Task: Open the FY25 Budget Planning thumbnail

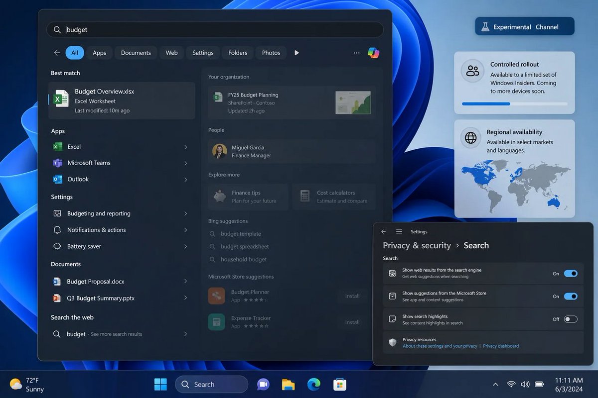Action: pyautogui.click(x=353, y=103)
